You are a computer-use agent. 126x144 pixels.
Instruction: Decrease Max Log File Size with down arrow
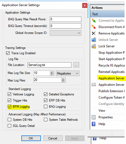[52, 74]
